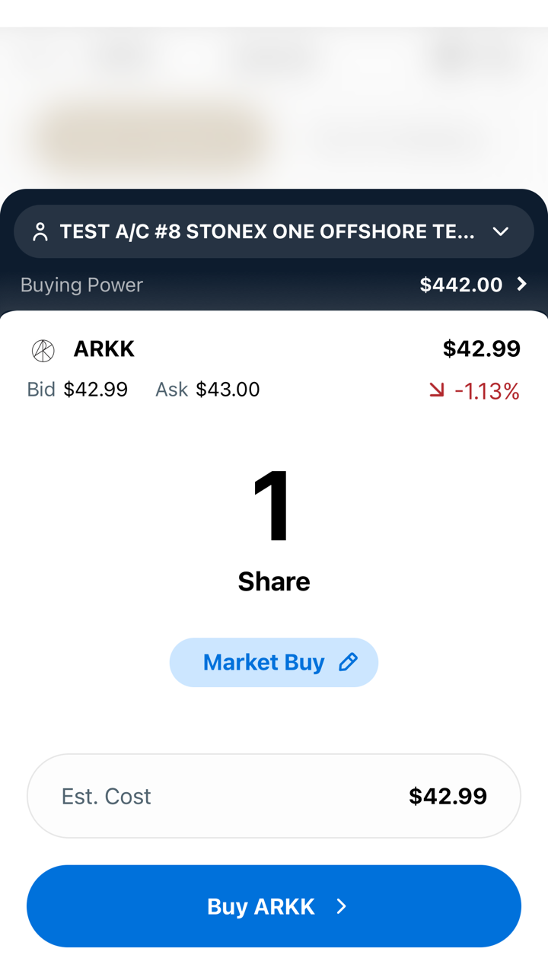Select the TEST A/C #8 account name
Image resolution: width=548 pixels, height=974 pixels.
pos(266,231)
